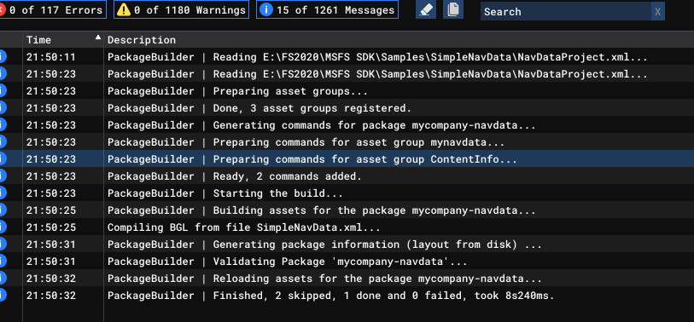Click the blue info icon in Messages filter
Screen dimensions: 694x322
tap(266, 9)
